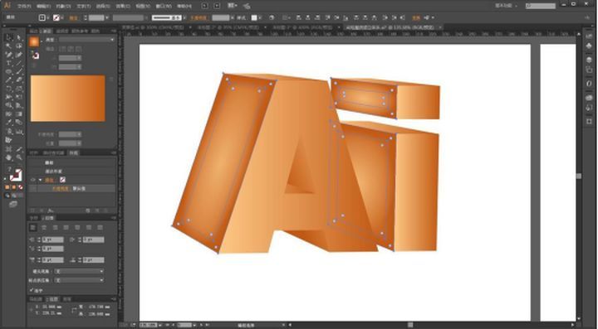The image size is (598, 329).
Task: Click gradient fill thumbnail in gradient panel
Action: (34, 41)
